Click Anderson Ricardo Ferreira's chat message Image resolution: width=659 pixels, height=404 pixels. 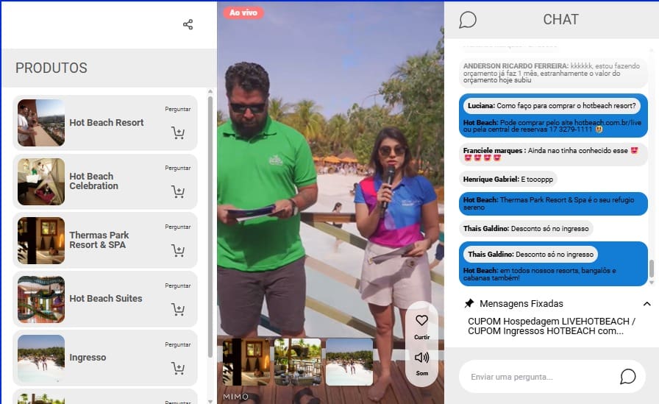[552, 73]
